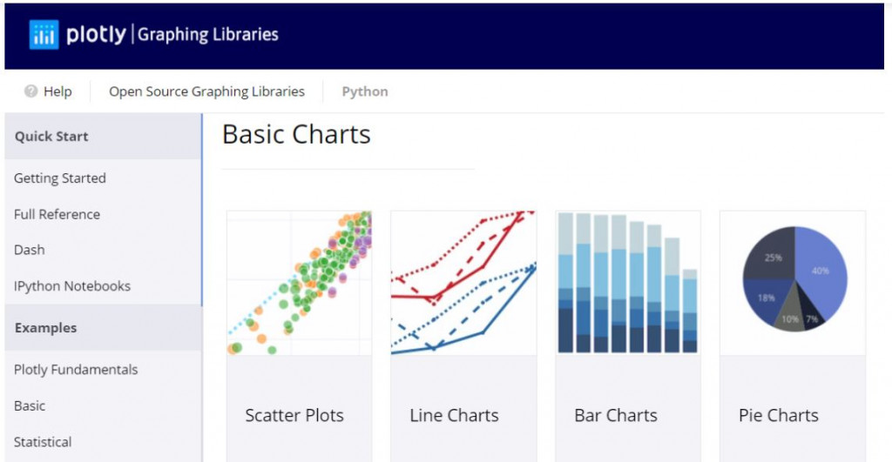Open the Dash sidebar link
Screen dimensions: 892x462
click(x=30, y=250)
